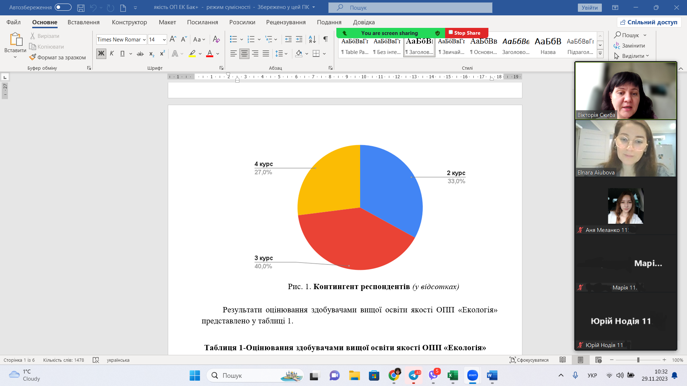Click the Clear formatting icon
Viewport: 687px width, 386px height.
(216, 39)
